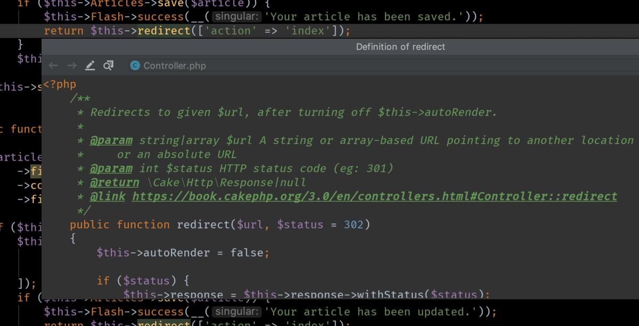Click the @param tag for string|array $url

click(x=111, y=140)
